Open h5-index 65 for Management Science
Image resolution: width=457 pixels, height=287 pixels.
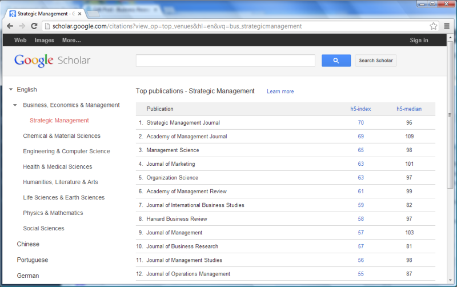click(361, 150)
